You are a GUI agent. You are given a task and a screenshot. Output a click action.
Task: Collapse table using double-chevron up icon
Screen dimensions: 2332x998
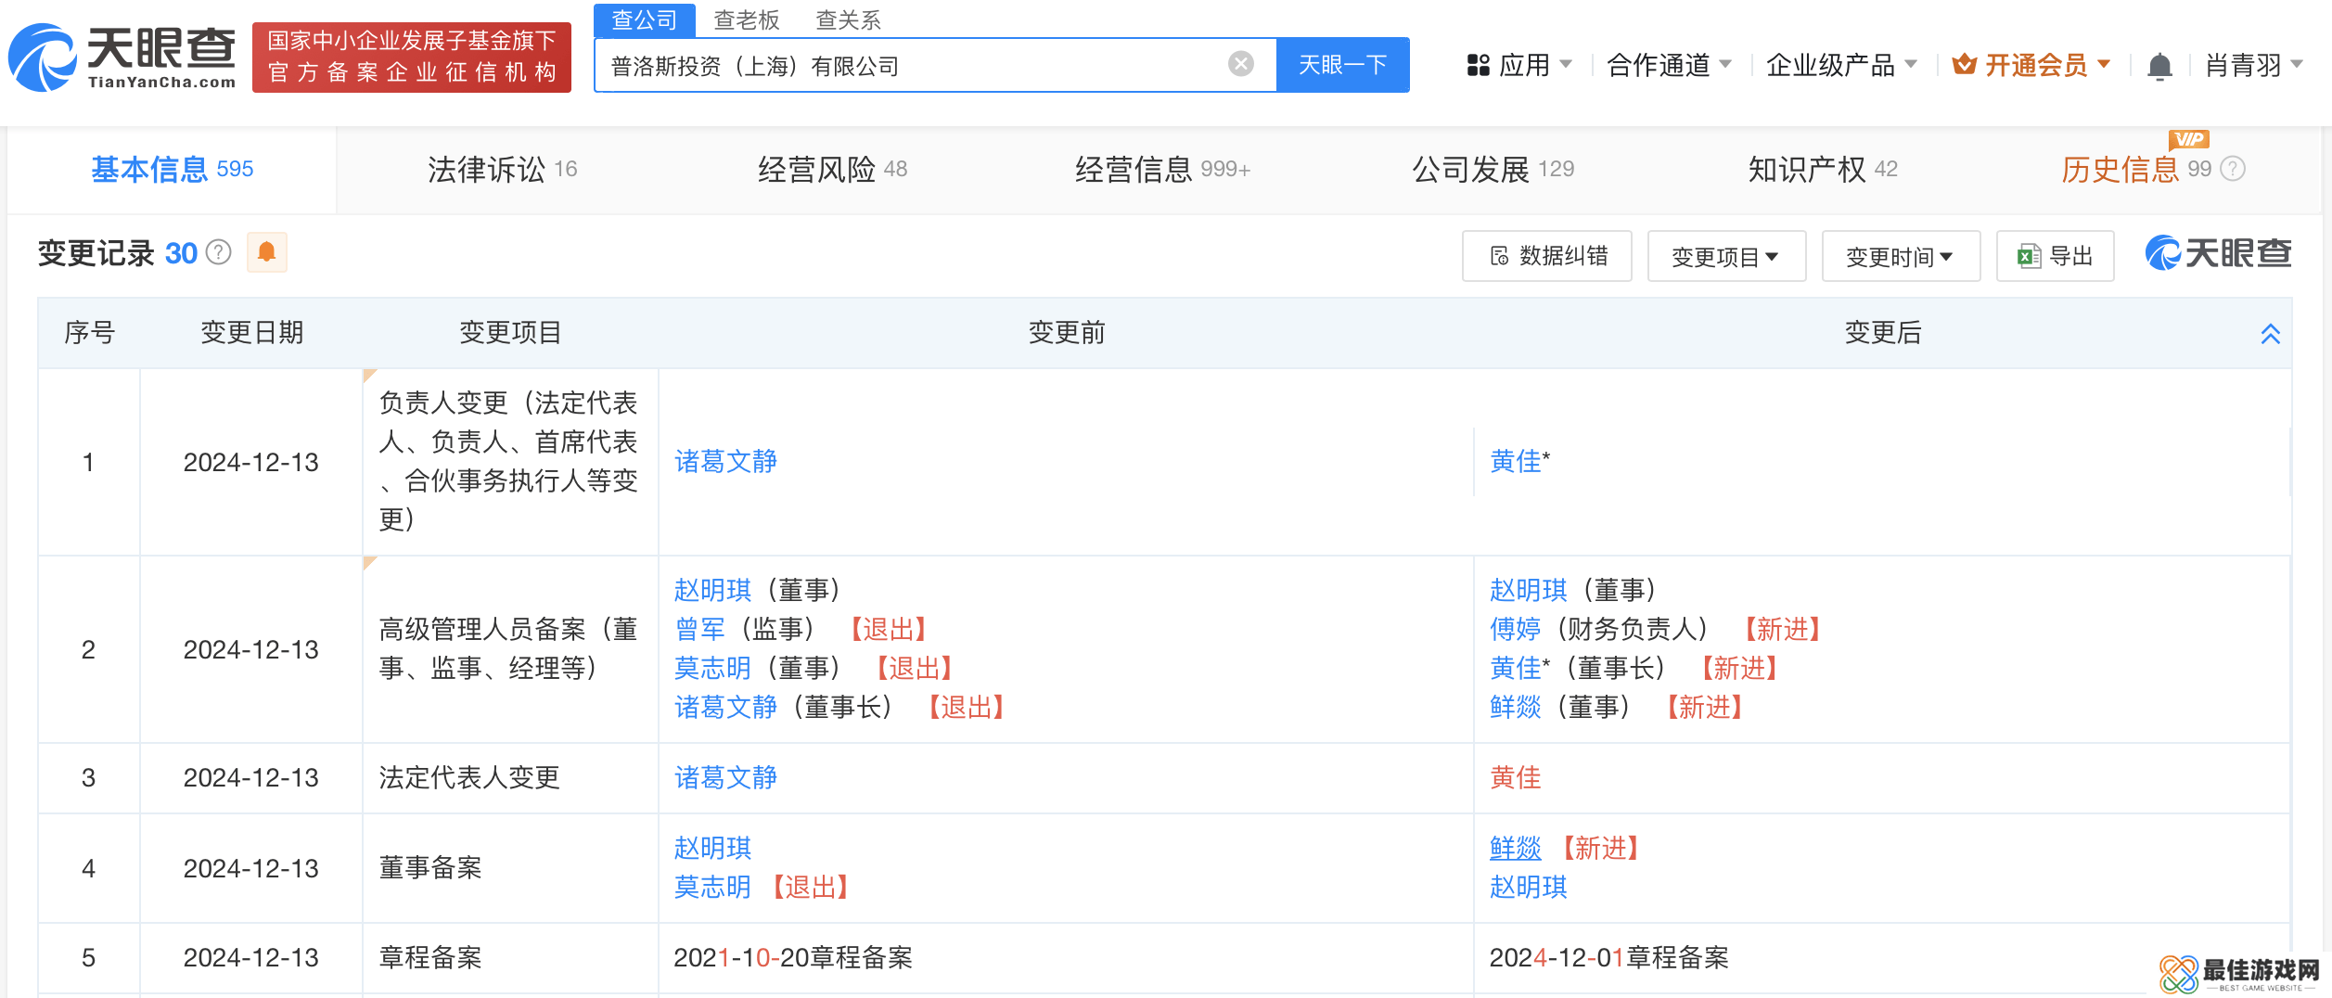tap(2270, 334)
